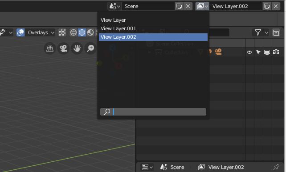
Task: Select the highlighted View Layer.002 entry
Action: 153,37
